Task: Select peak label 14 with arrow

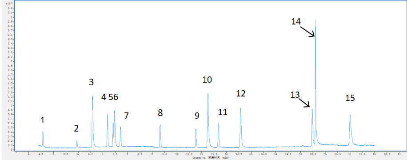Action: coord(296,21)
